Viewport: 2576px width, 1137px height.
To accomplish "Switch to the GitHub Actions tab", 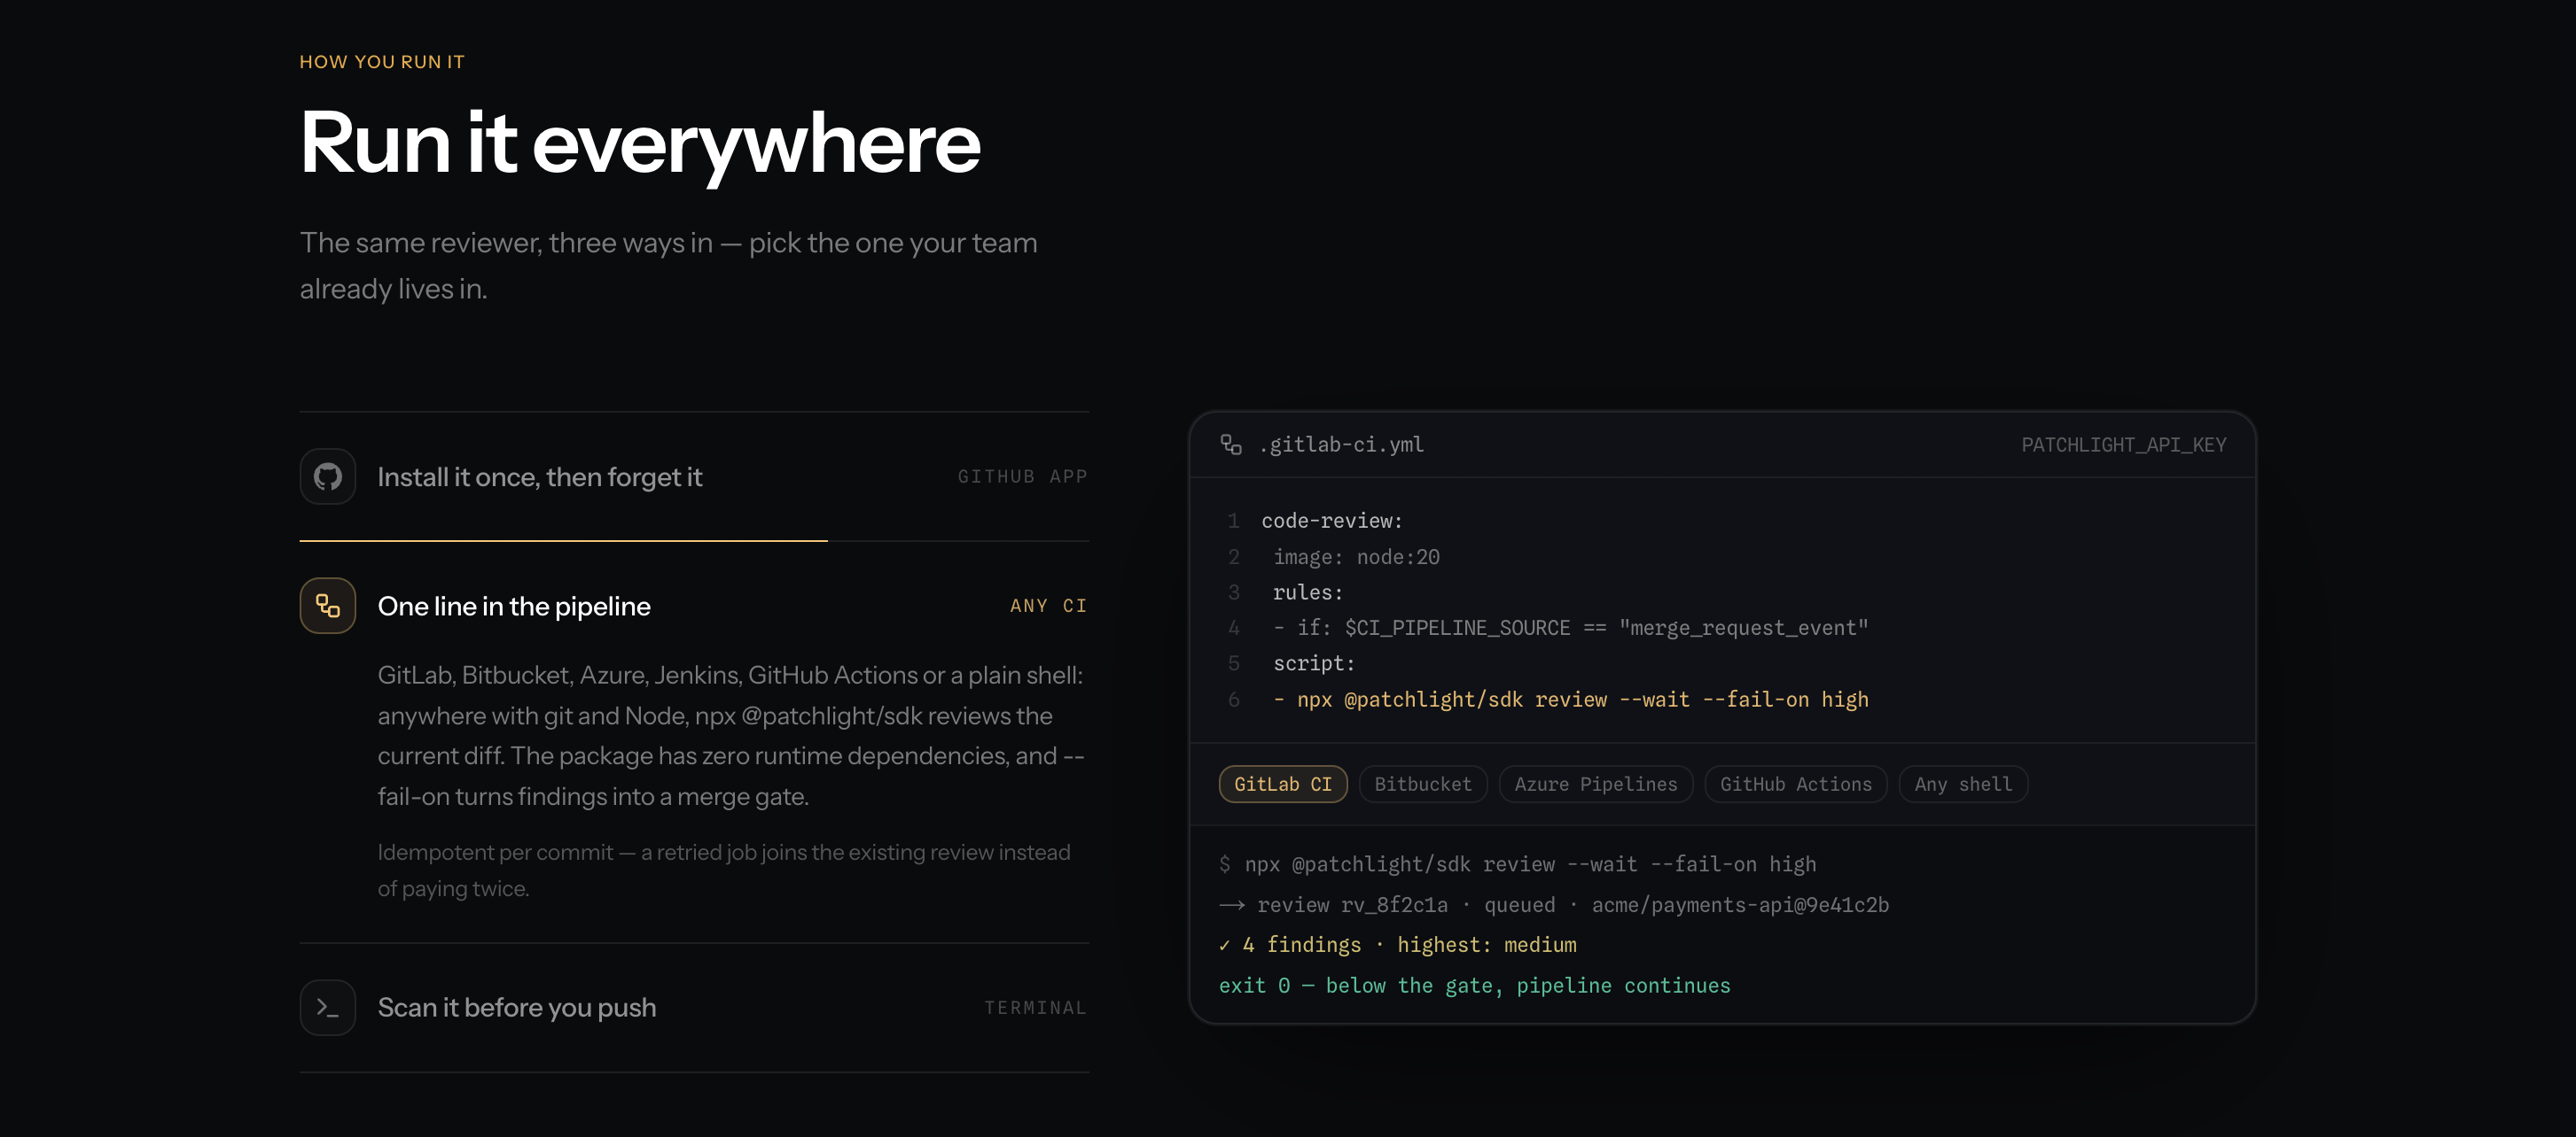I will (x=1796, y=785).
